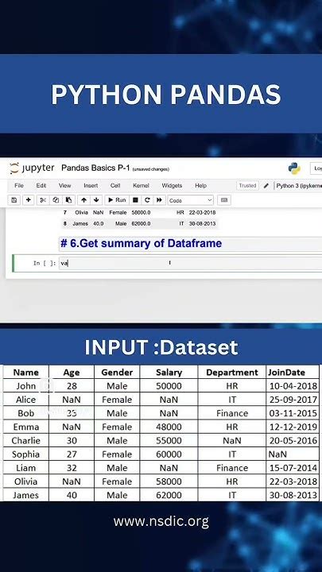The image size is (322, 572).
Task: Open the Kernel menu
Action: (141, 186)
